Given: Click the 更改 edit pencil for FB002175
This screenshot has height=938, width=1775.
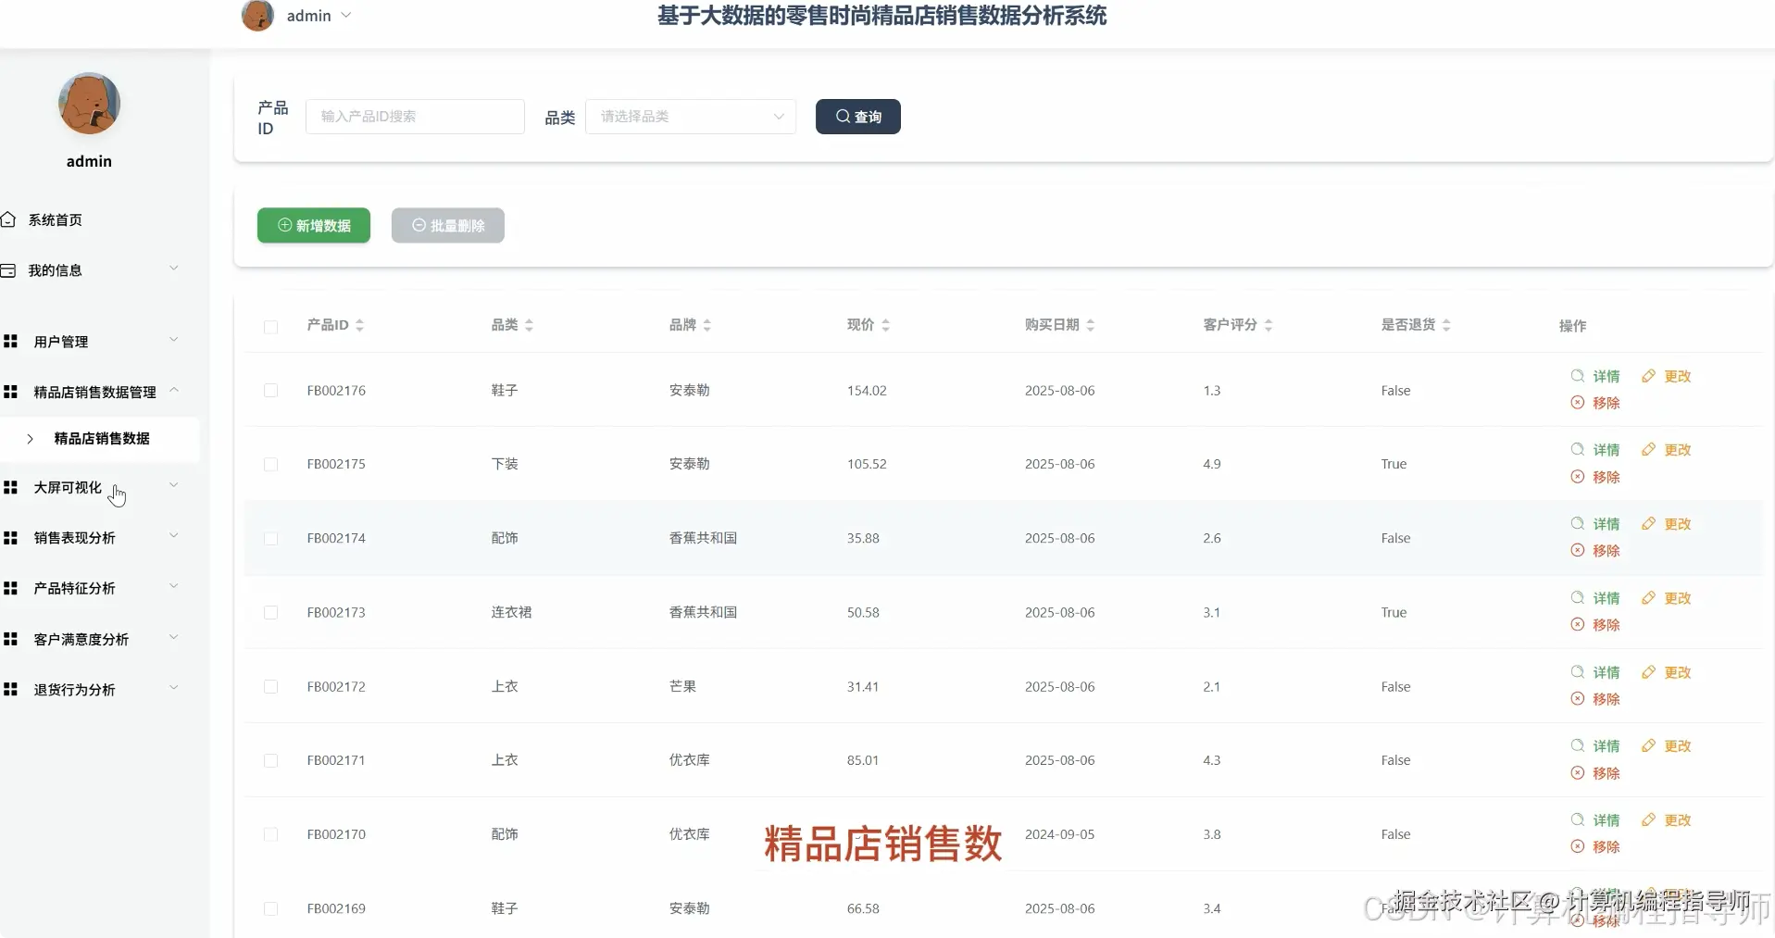Looking at the screenshot, I should [1648, 450].
